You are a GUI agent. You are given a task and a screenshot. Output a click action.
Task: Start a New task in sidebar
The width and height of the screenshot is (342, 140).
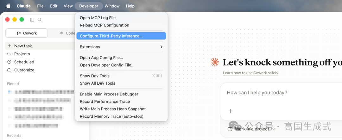click(40, 46)
